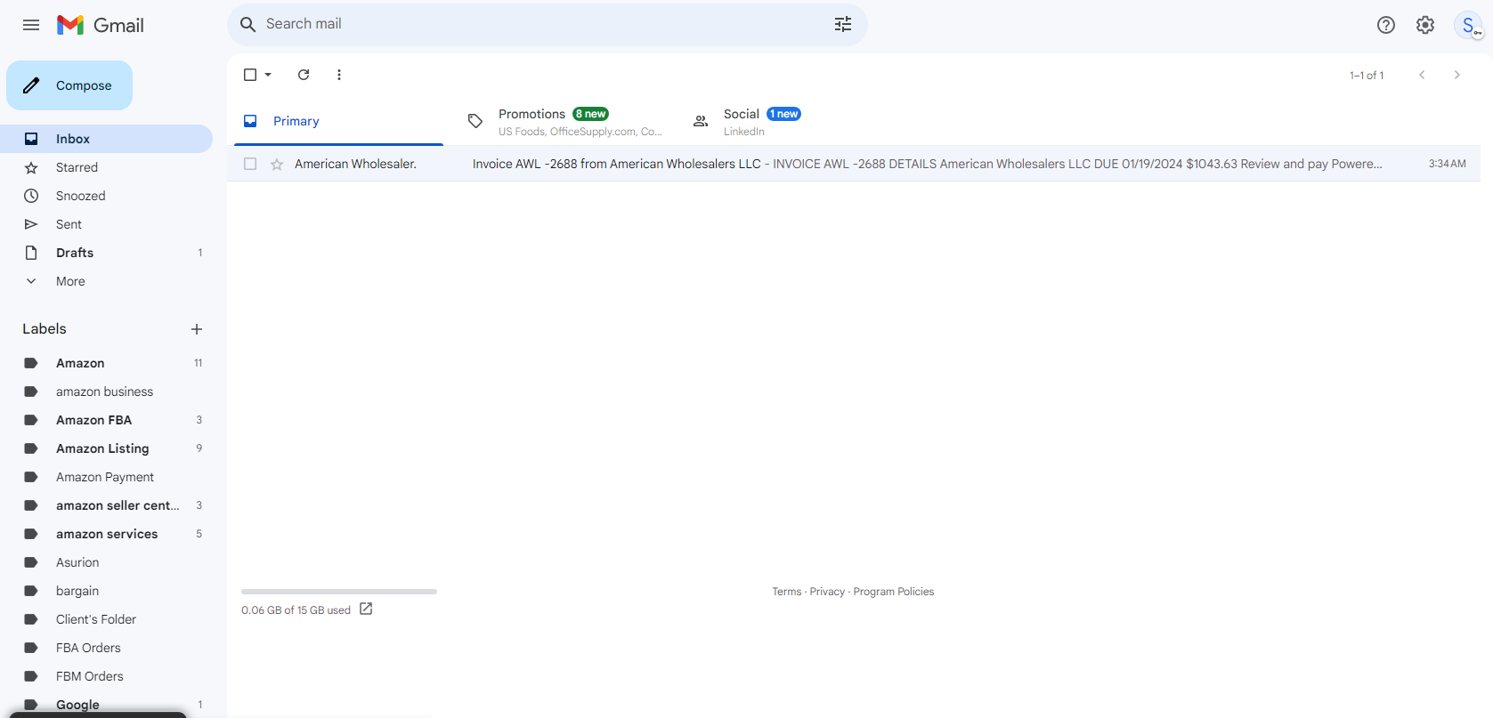Click the 1–1 of 1 message count

[1367, 76]
